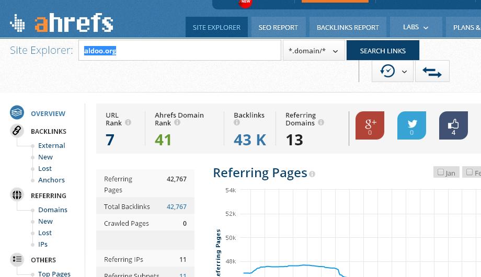Click the OTHERS sidebar heading
Image resolution: width=481 pixels, height=277 pixels.
pos(43,260)
